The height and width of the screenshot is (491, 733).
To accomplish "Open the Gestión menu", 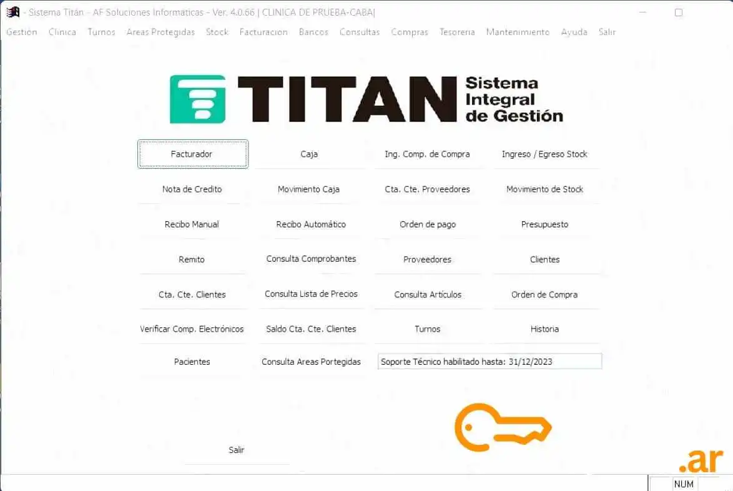I will pyautogui.click(x=22, y=32).
